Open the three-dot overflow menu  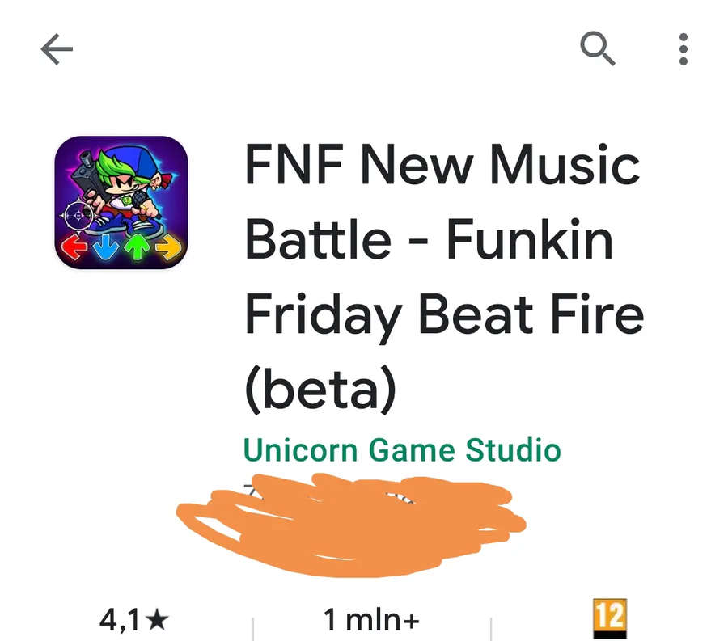point(683,49)
